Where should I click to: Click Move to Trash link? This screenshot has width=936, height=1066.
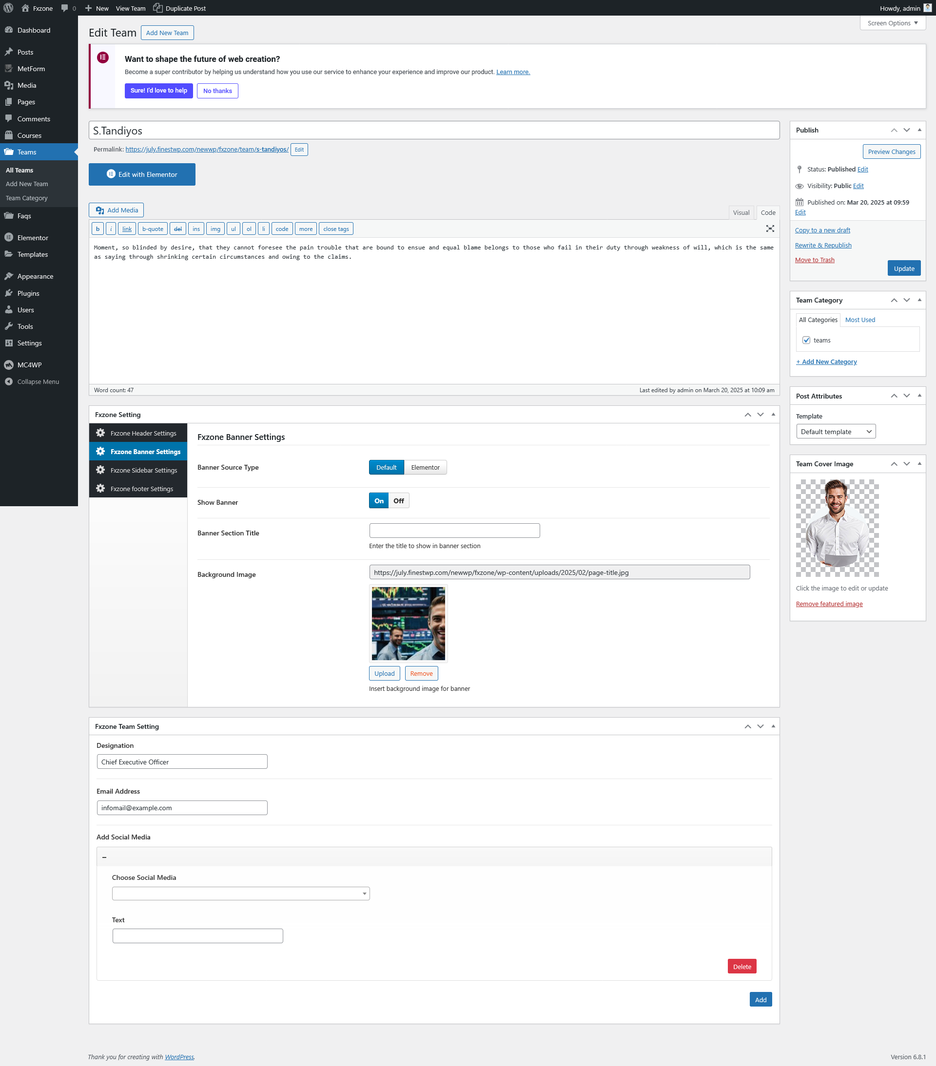point(815,260)
